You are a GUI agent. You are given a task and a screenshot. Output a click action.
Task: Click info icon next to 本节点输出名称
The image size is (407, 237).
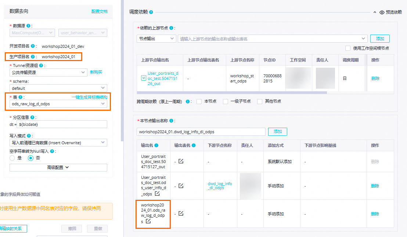pyautogui.click(x=171, y=121)
